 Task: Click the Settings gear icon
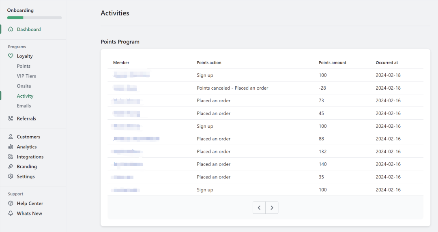point(11,176)
